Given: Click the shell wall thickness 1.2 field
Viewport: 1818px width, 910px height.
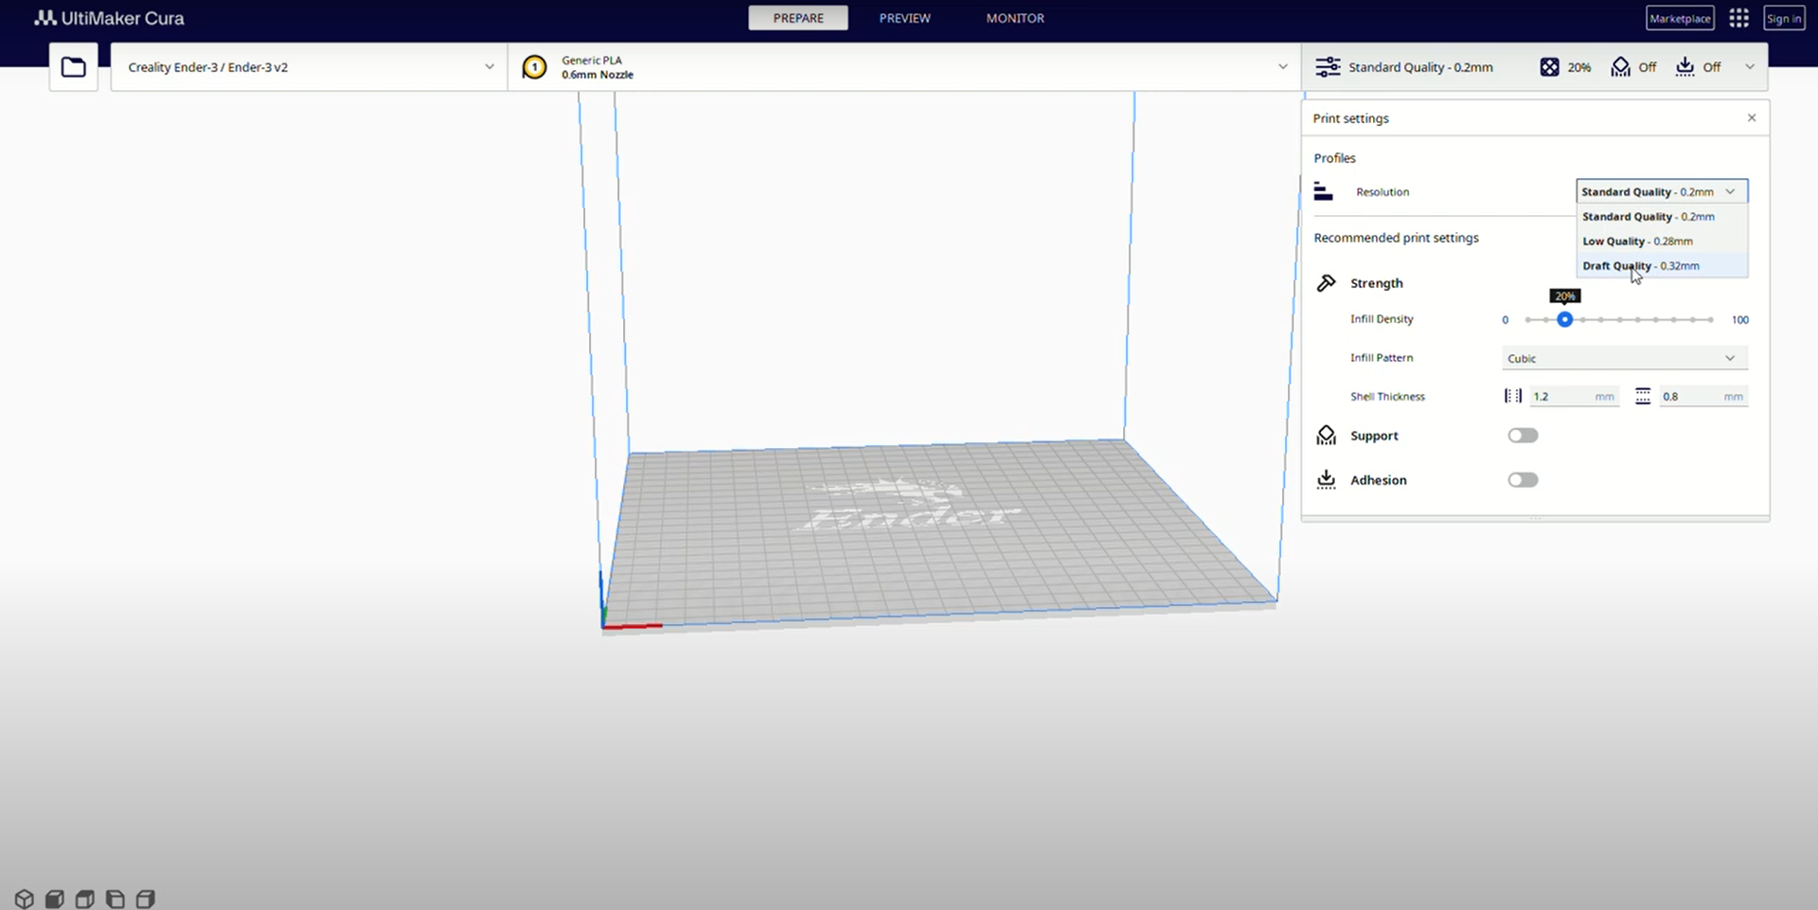Looking at the screenshot, I should pos(1562,397).
